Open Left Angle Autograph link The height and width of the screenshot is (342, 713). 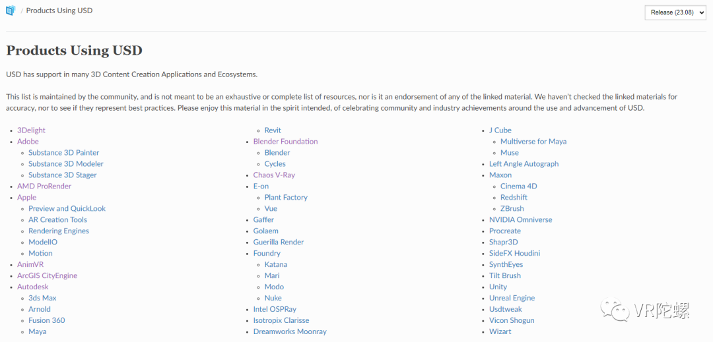(x=524, y=163)
